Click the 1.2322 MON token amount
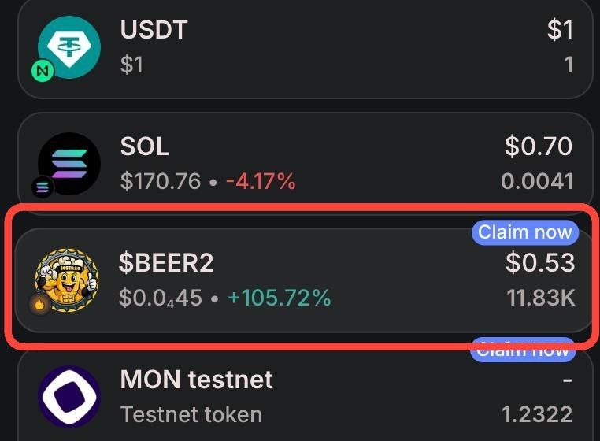This screenshot has width=600, height=441. 537,413
